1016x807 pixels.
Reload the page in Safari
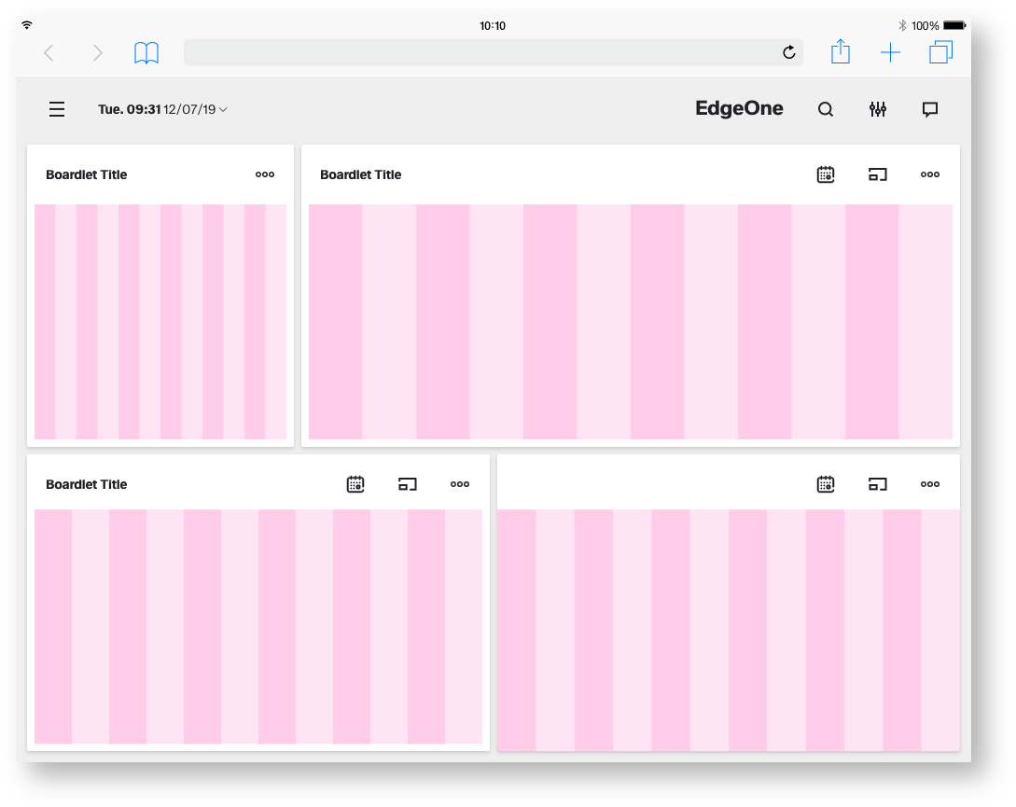coord(789,53)
